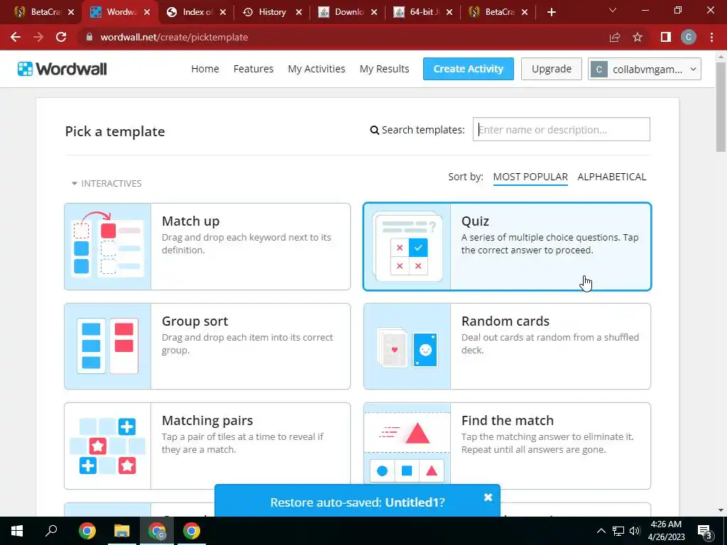Switch to the Downlo browser tab
The image size is (727, 545).
point(349,12)
